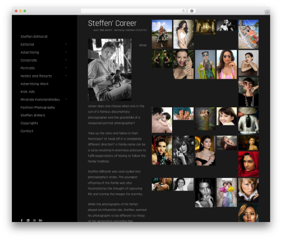Open thumbnail of bottle held behind white figure

[x=248, y=121]
